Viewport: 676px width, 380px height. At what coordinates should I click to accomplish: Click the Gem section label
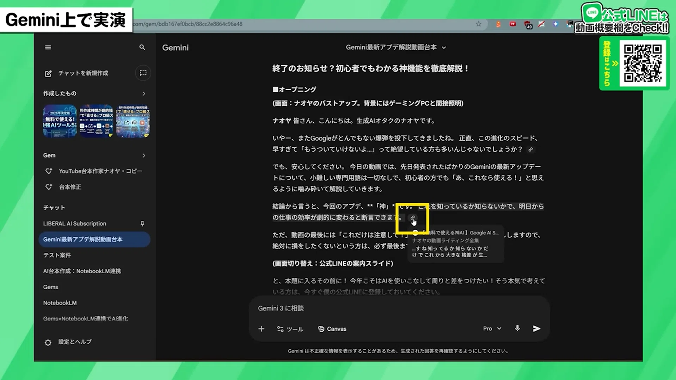[x=49, y=155]
